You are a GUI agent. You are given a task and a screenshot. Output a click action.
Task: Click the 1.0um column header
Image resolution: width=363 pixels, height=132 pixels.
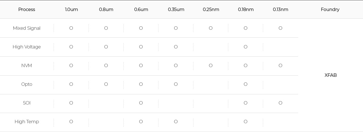[71, 9]
